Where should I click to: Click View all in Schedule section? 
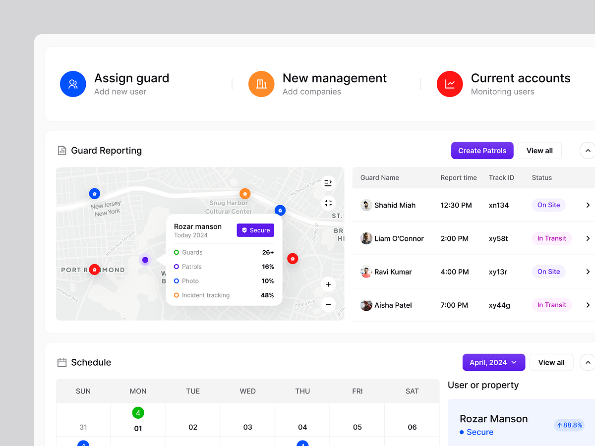(x=551, y=362)
